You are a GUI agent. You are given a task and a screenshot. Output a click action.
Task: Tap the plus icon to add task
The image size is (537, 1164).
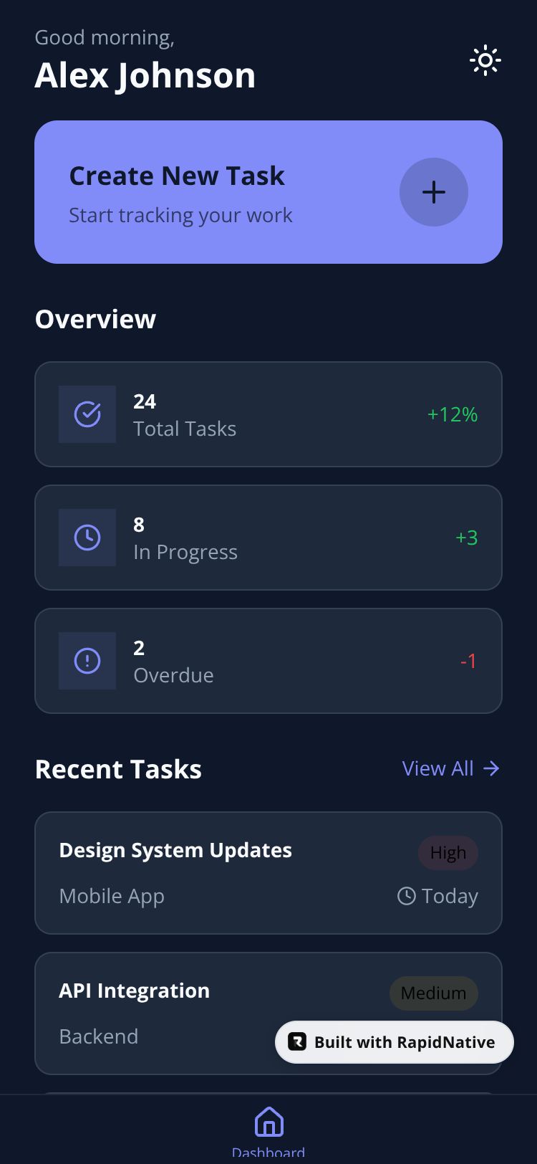[x=433, y=192]
